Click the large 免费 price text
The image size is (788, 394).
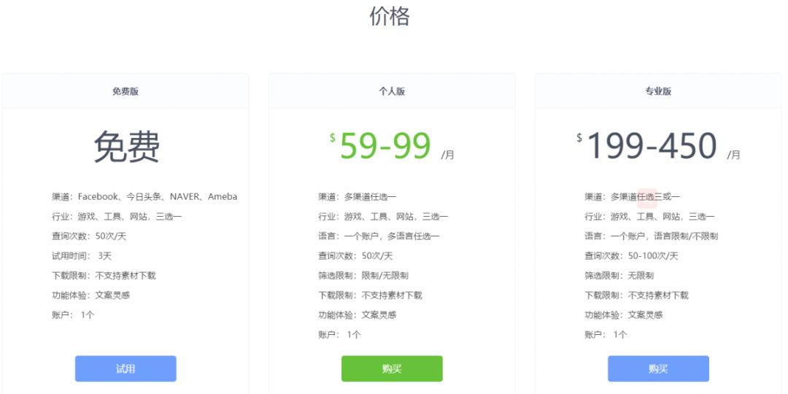point(126,147)
